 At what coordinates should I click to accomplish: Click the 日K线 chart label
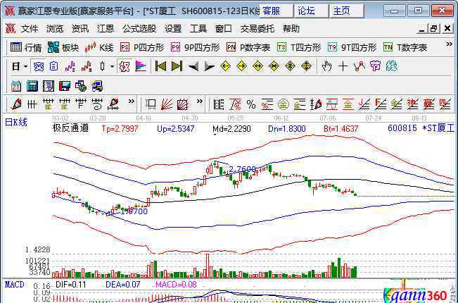click(16, 122)
